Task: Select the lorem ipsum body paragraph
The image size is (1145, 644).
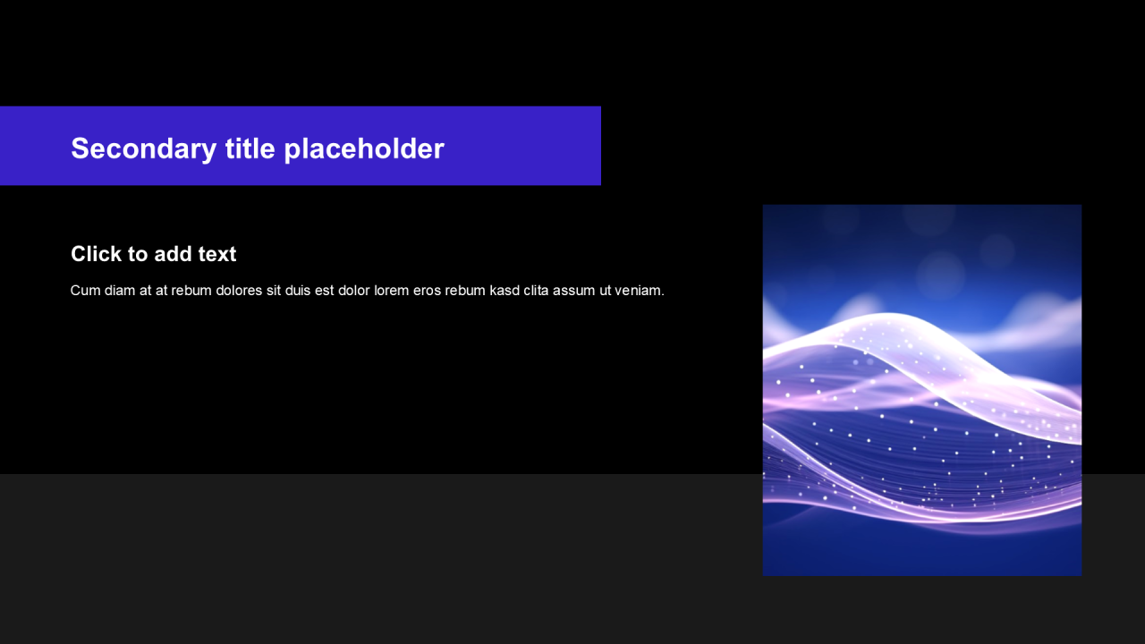Action: (368, 290)
